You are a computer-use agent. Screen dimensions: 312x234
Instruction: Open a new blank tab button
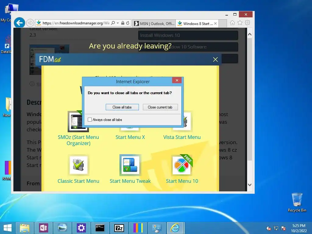[223, 23]
